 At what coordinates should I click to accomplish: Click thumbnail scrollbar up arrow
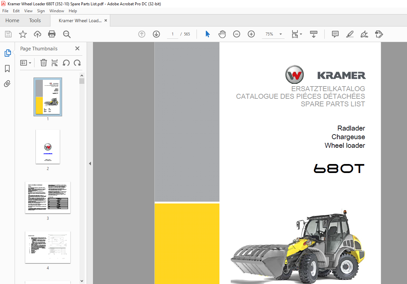[82, 75]
